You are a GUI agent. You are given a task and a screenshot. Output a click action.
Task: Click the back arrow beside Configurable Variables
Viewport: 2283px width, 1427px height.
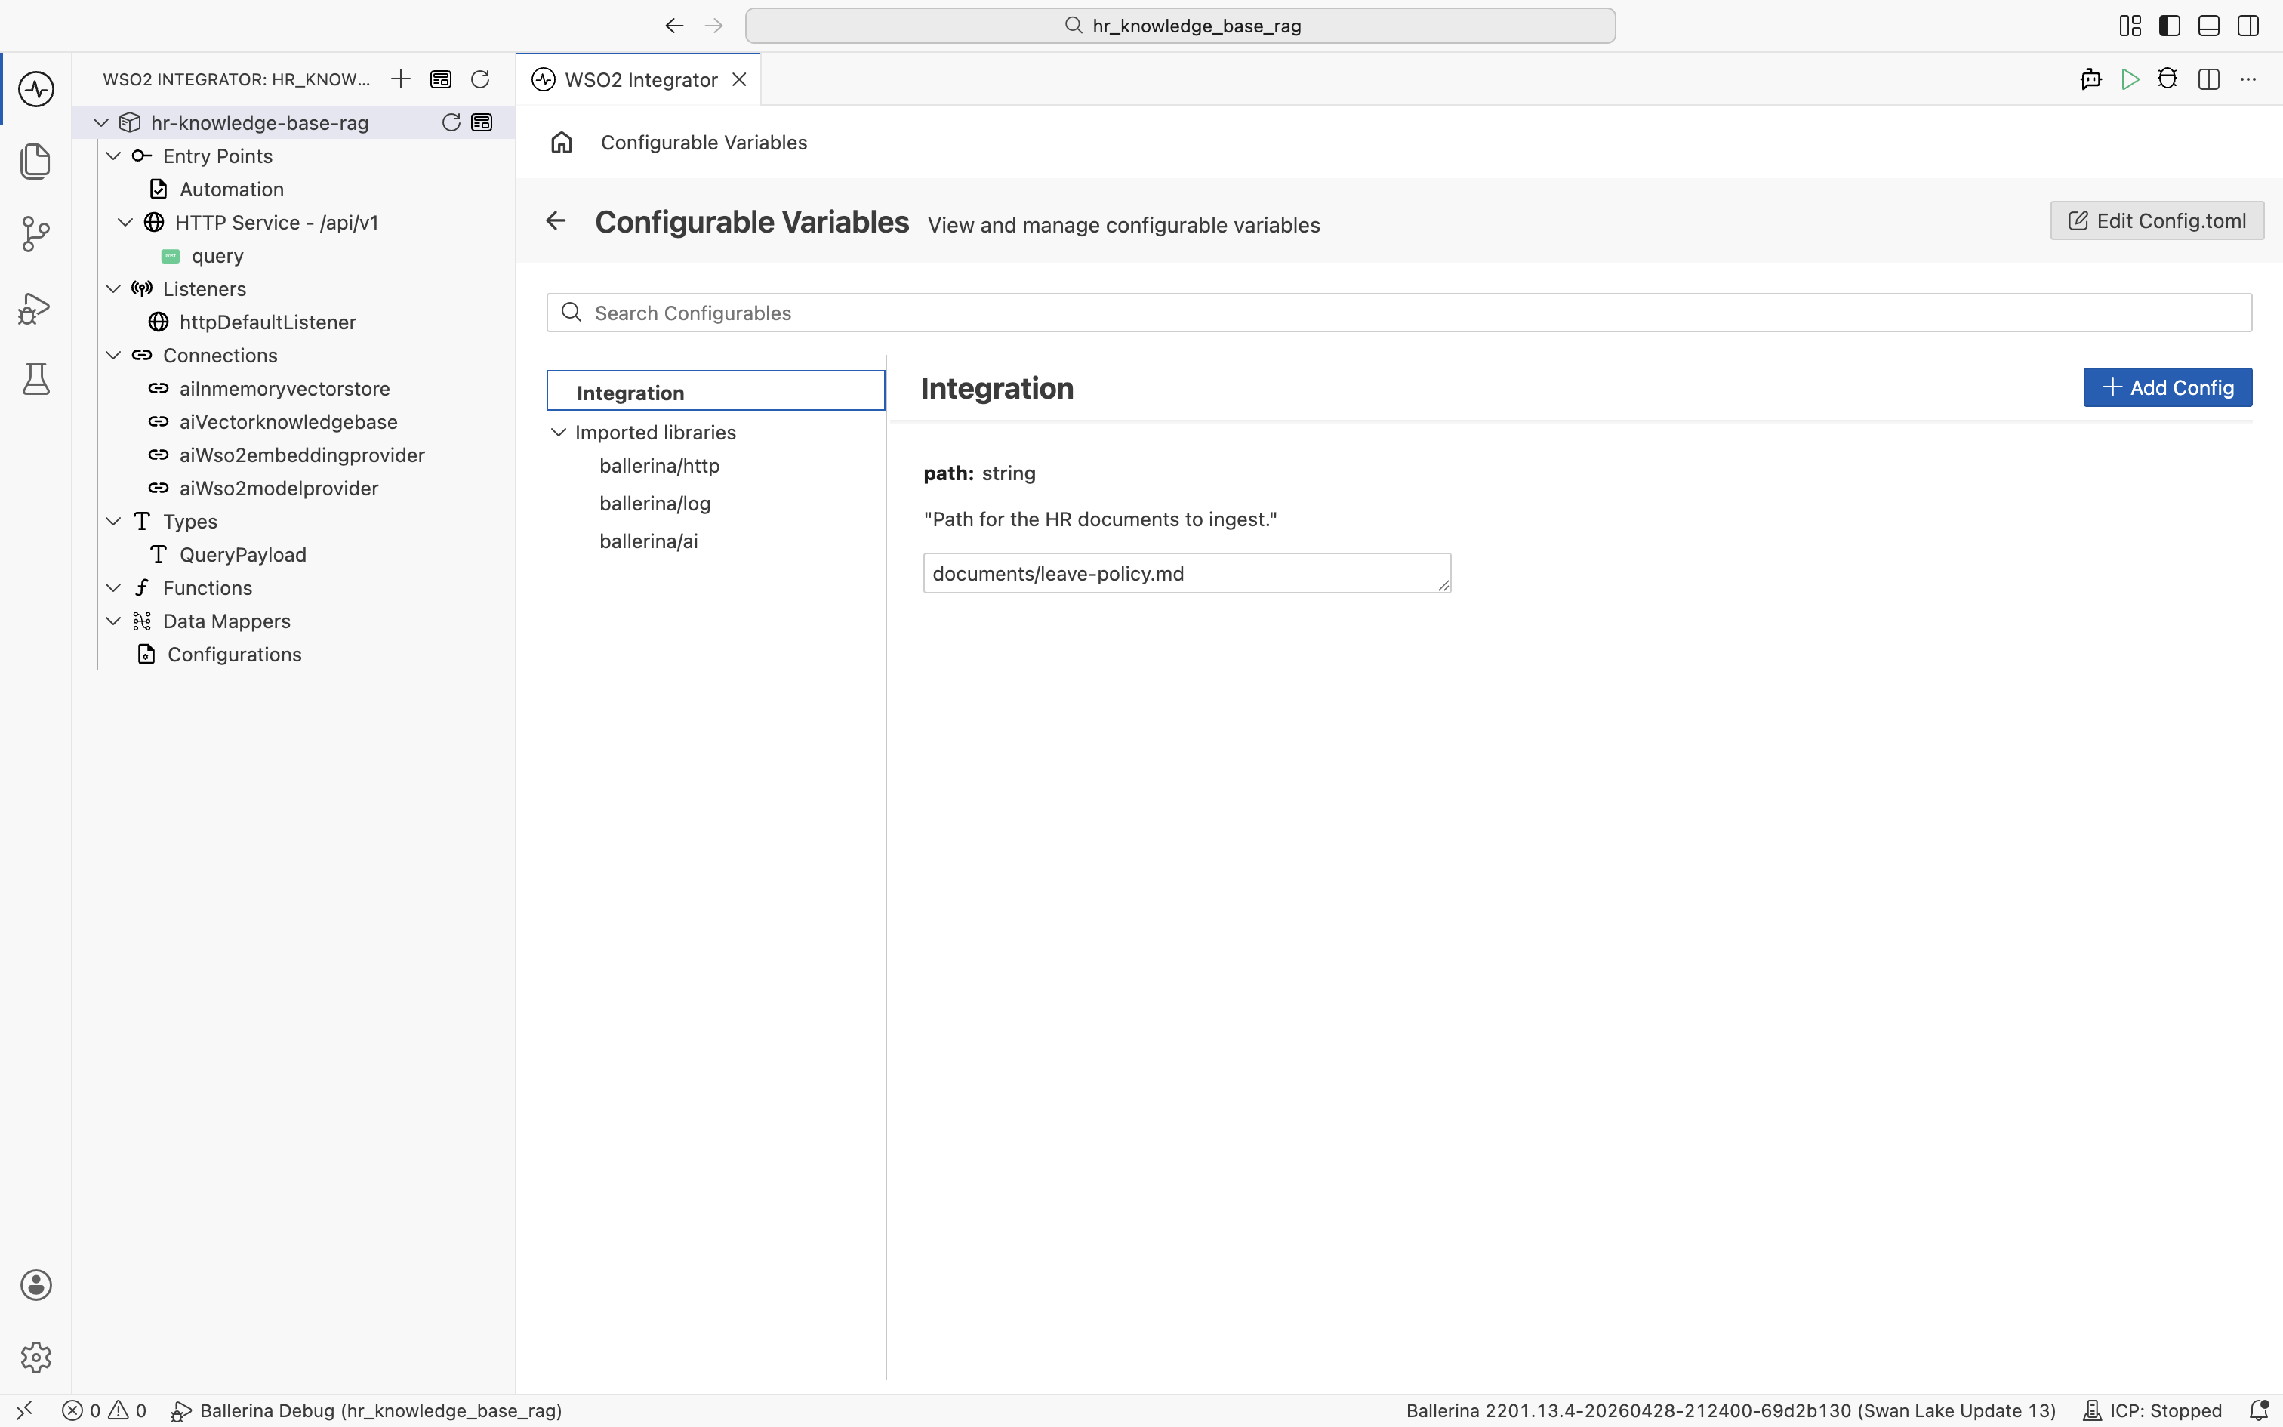(x=556, y=220)
